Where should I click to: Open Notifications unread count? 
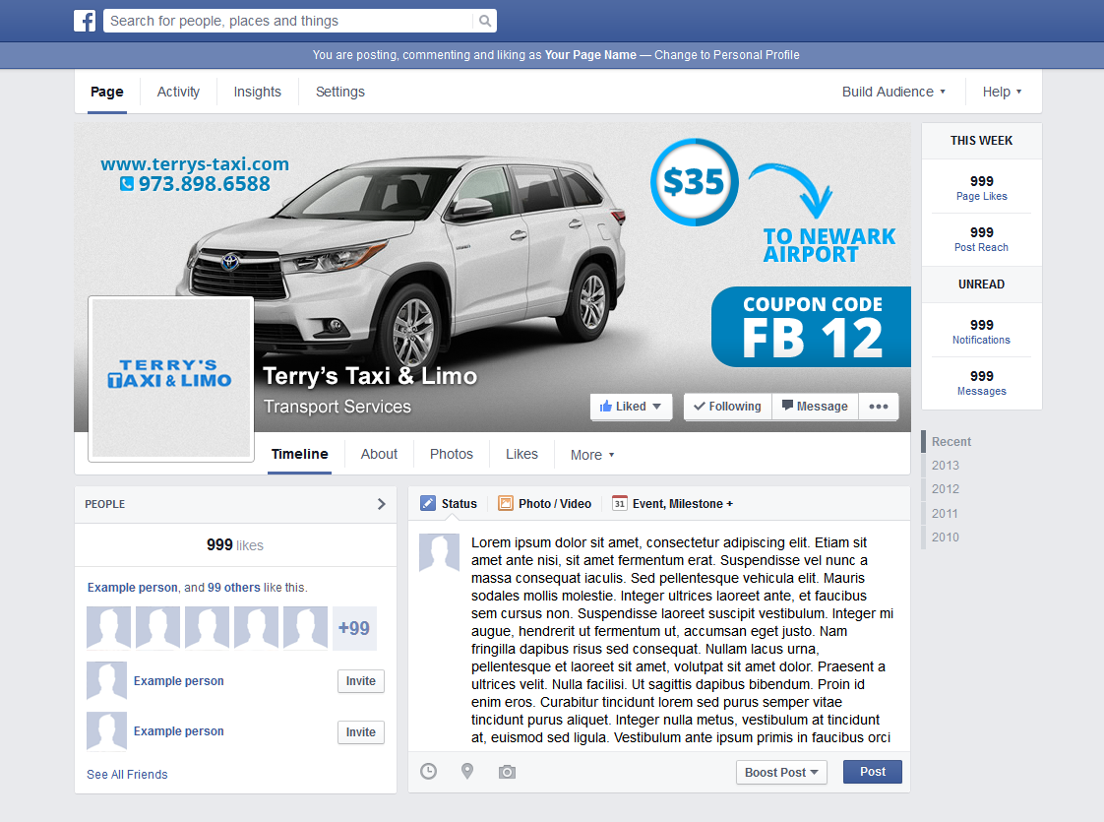pos(981,332)
